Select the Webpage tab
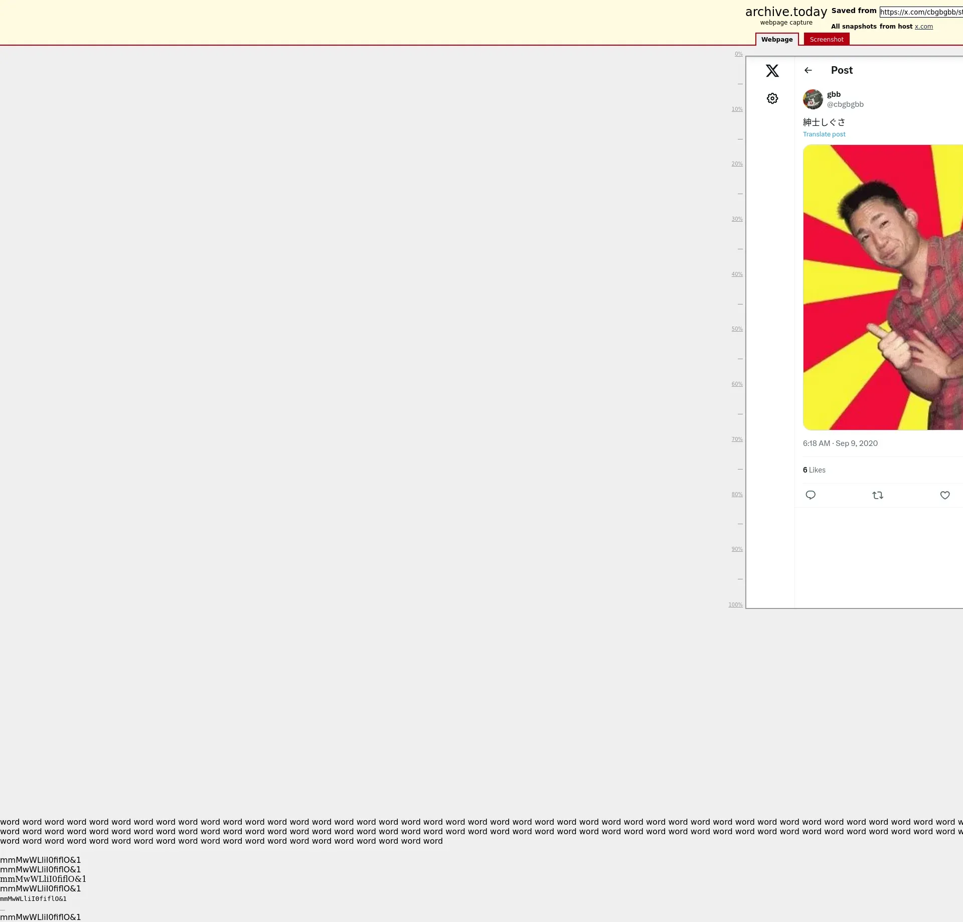The width and height of the screenshot is (963, 922). [776, 39]
